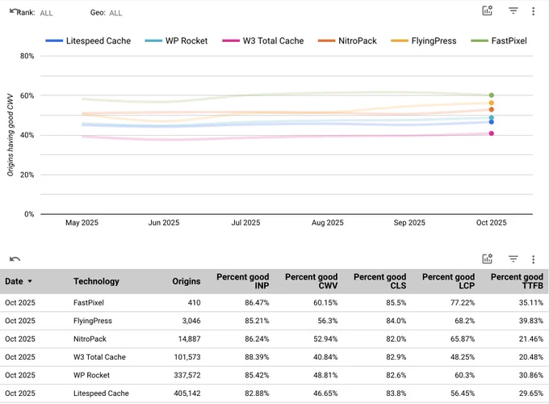The height and width of the screenshot is (404, 549).
Task: Click the origins value 101,573
Action: [x=187, y=357]
